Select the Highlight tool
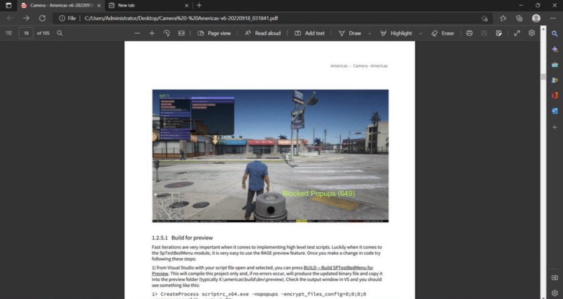Viewport: 563px width, 299px height. (x=396, y=33)
